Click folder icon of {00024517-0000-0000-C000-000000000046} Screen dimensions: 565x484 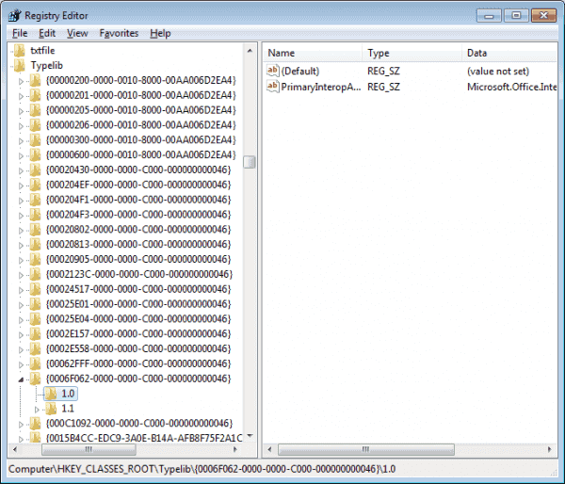(x=36, y=289)
